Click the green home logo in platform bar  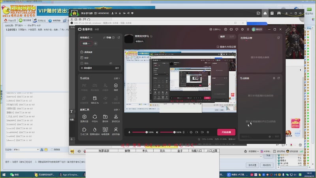click(x=74, y=13)
